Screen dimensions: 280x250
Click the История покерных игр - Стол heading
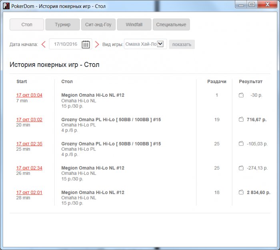54,65
